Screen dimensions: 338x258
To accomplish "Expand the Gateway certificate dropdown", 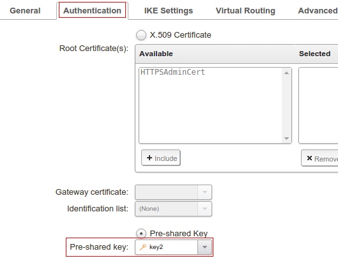I will pos(204,192).
